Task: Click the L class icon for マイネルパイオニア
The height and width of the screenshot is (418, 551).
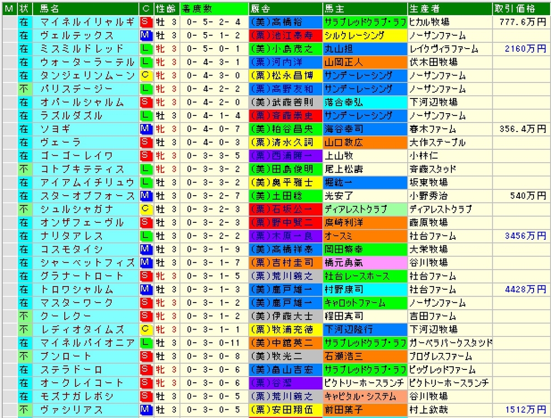Action: (146, 342)
